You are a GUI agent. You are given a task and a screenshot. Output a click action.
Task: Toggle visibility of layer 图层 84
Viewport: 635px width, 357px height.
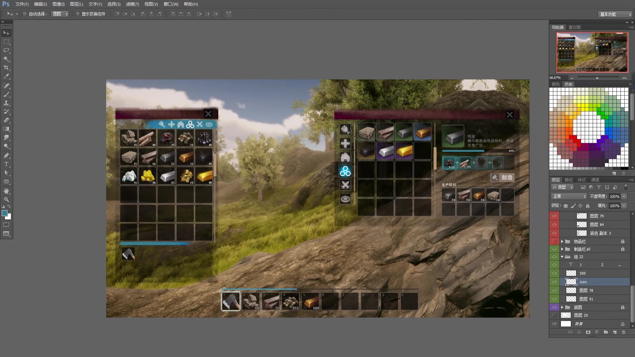(x=554, y=224)
